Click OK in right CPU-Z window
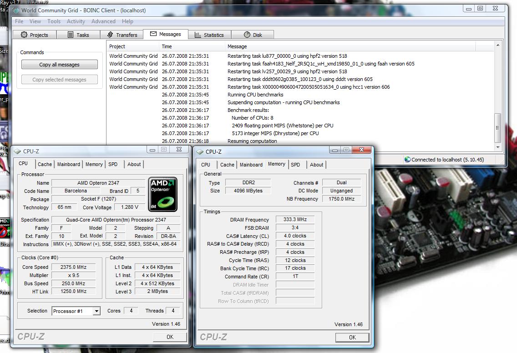The height and width of the screenshot is (353, 517). (x=352, y=337)
